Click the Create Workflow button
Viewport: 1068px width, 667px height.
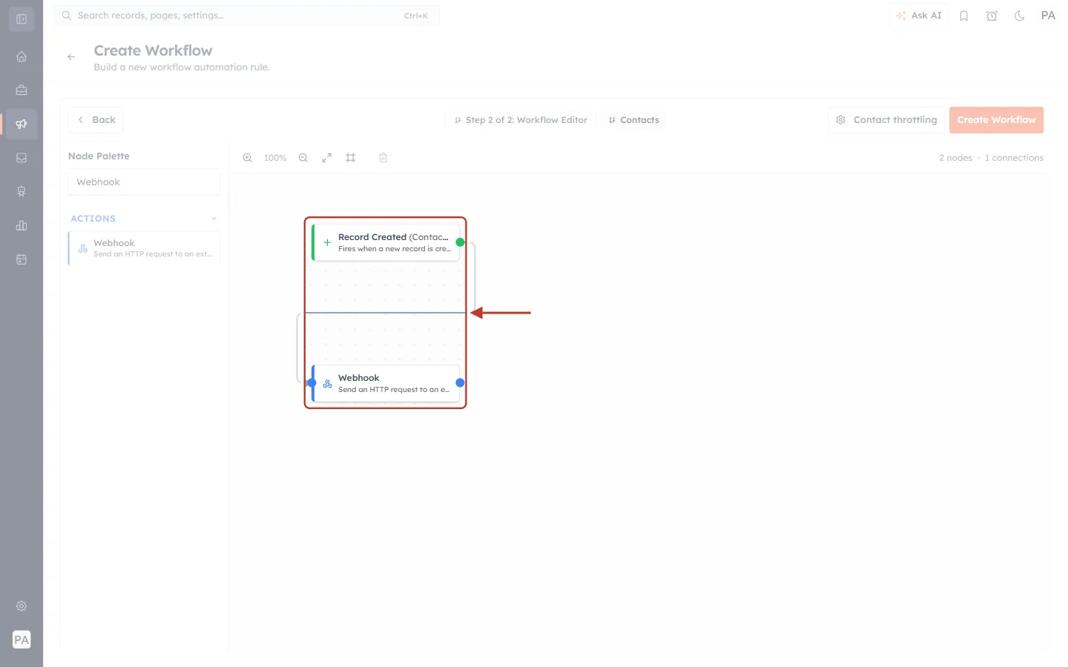pos(996,120)
